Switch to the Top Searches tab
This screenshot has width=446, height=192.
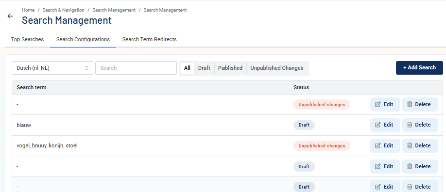tap(27, 39)
